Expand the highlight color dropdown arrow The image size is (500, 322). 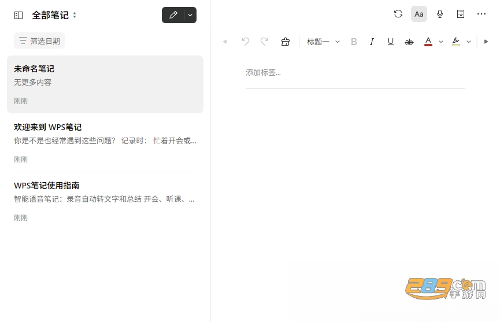pyautogui.click(x=469, y=42)
